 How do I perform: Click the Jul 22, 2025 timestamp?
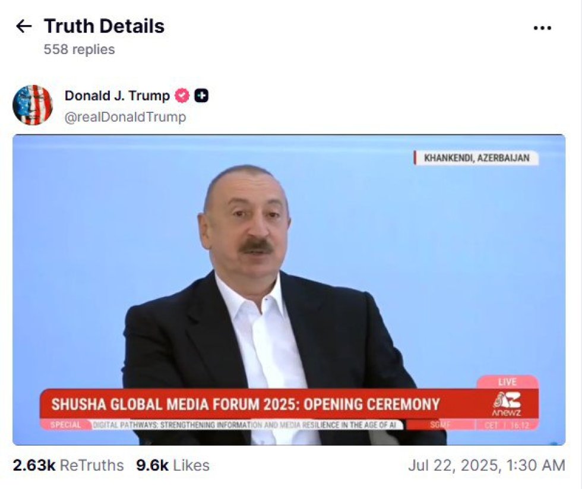tap(486, 465)
